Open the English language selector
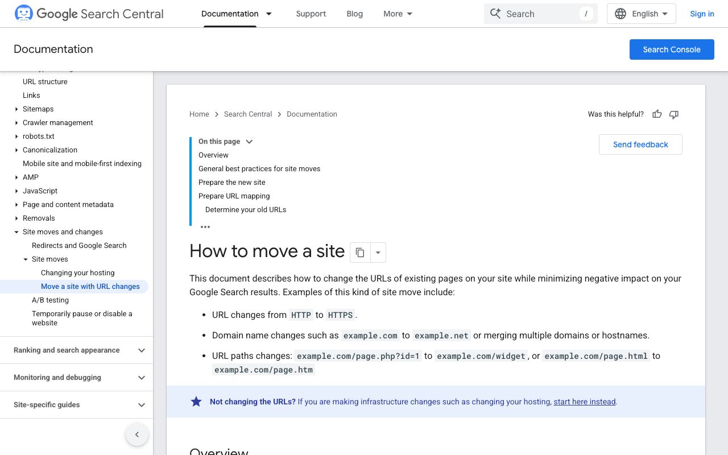This screenshot has height=455, width=728. tap(642, 14)
